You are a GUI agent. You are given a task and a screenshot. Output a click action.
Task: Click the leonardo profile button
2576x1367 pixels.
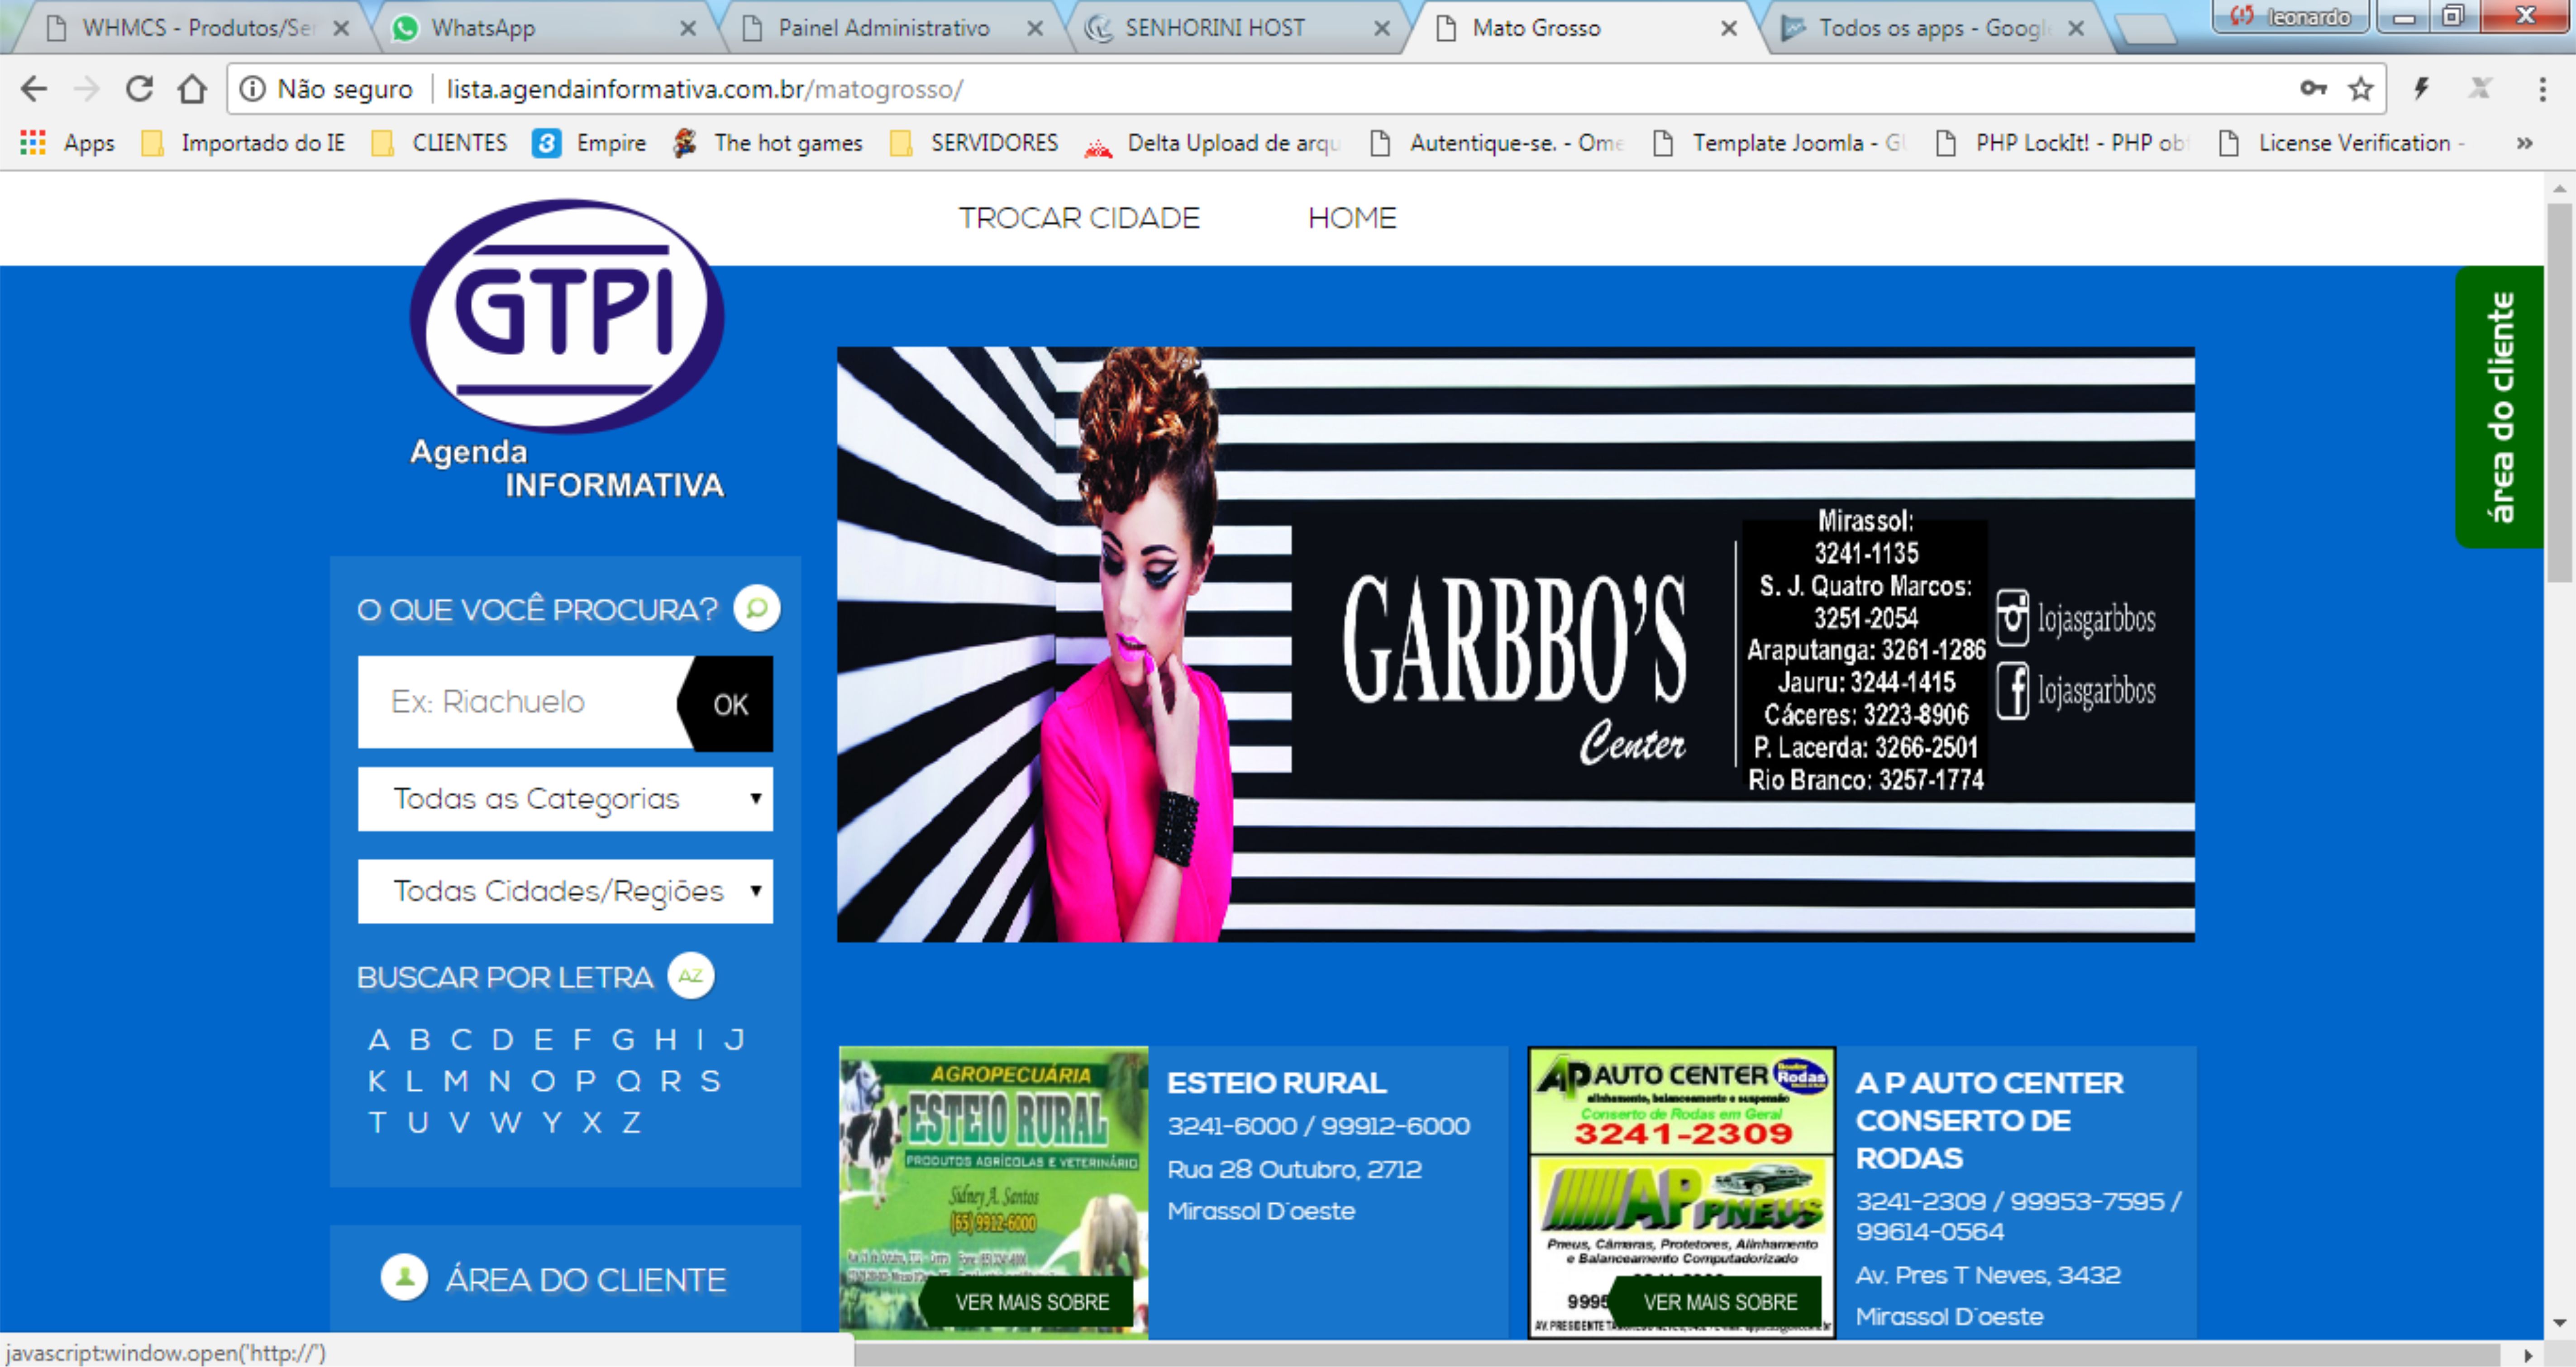click(2290, 17)
